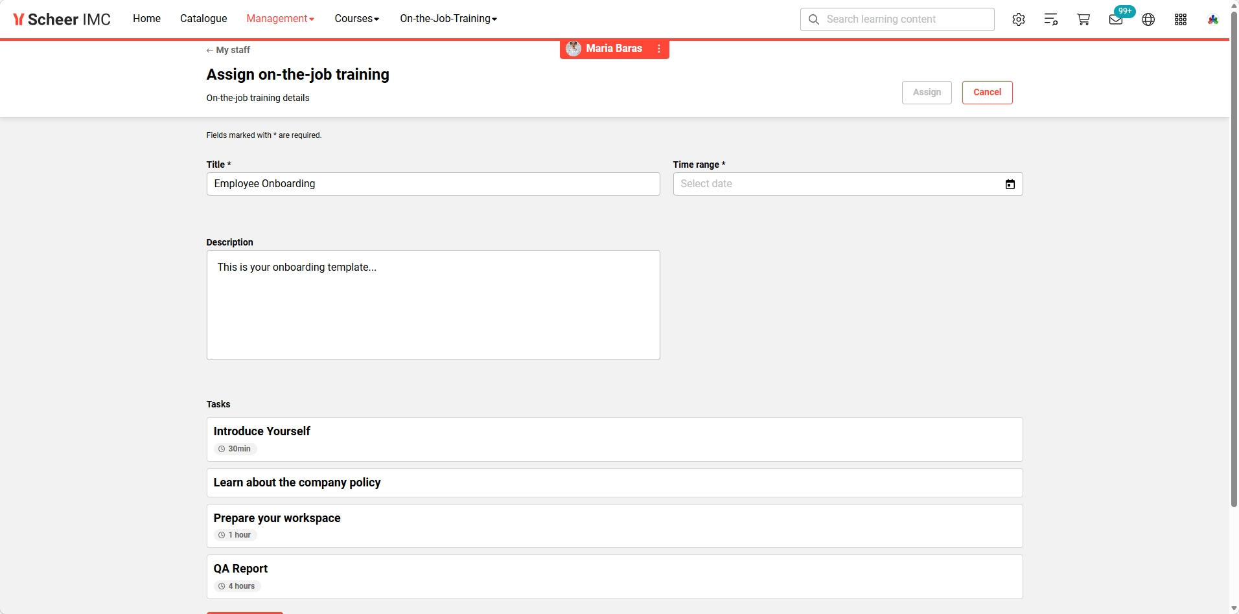Click the Tasks section label

[x=218, y=404]
